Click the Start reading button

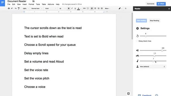point(141,21)
